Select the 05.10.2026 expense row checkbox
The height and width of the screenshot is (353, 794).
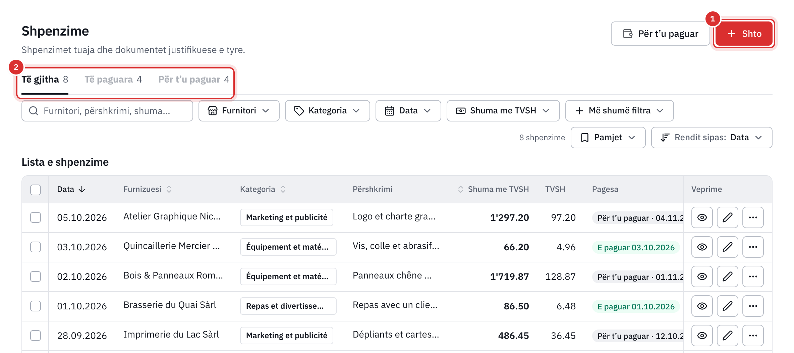click(36, 217)
